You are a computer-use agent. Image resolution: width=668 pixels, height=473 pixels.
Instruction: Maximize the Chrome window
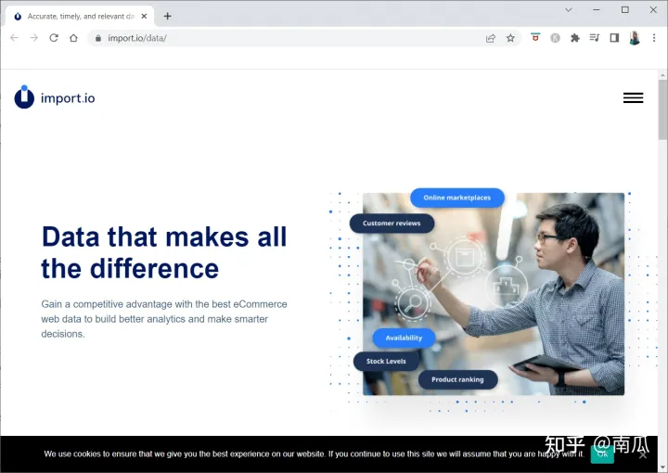(x=625, y=10)
